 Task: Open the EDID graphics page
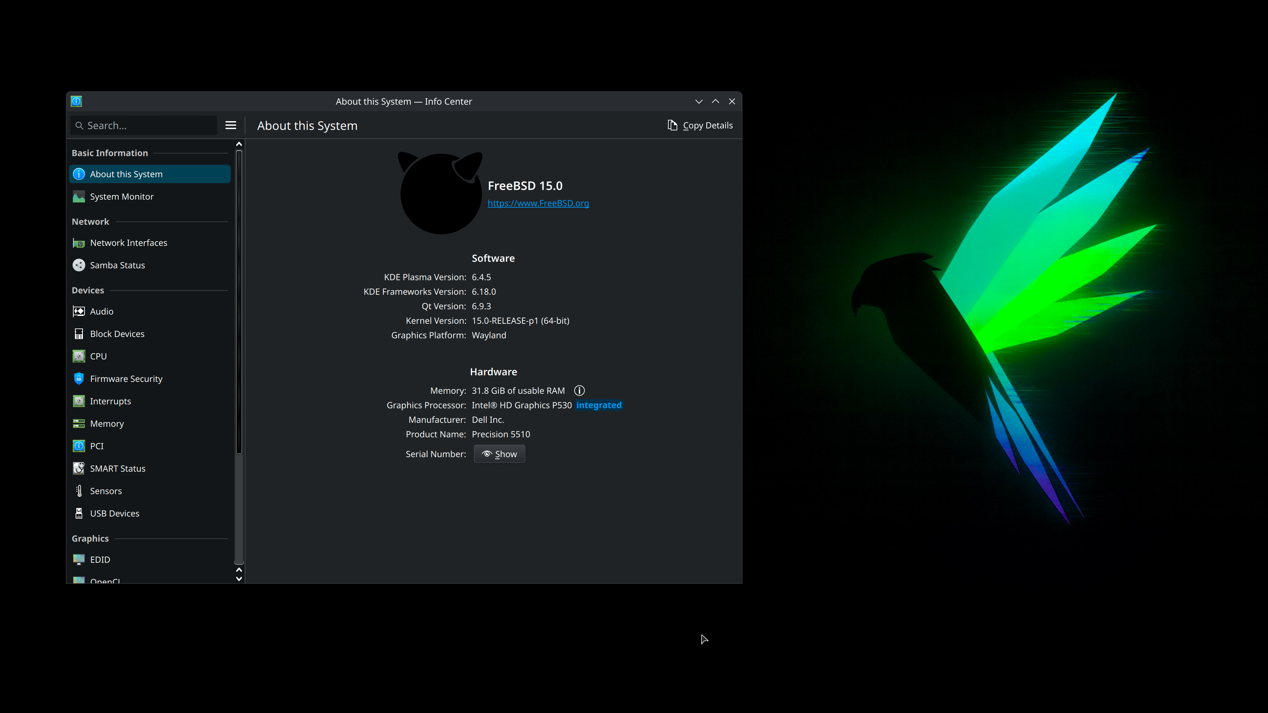point(100,560)
